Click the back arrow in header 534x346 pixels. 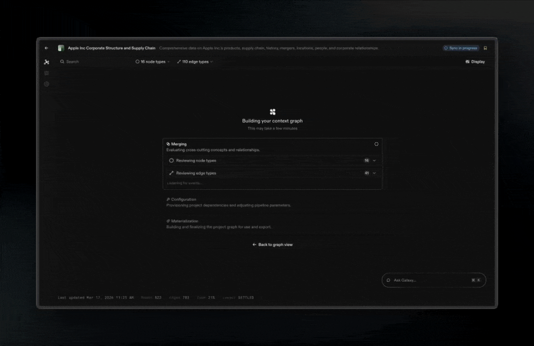[x=46, y=48]
